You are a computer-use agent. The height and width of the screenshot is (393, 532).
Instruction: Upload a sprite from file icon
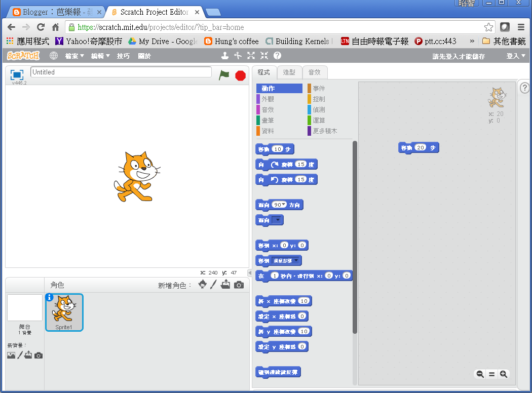pos(225,285)
